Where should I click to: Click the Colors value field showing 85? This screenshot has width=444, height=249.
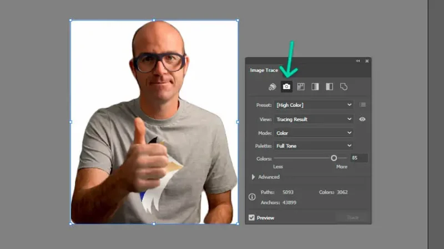pyautogui.click(x=359, y=158)
